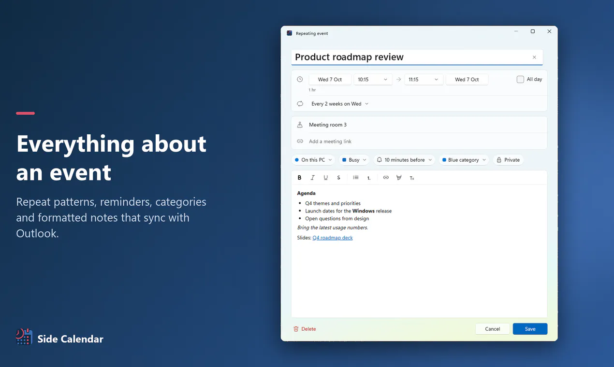Click the app icon in the title bar
The height and width of the screenshot is (367, 614).
tap(289, 33)
